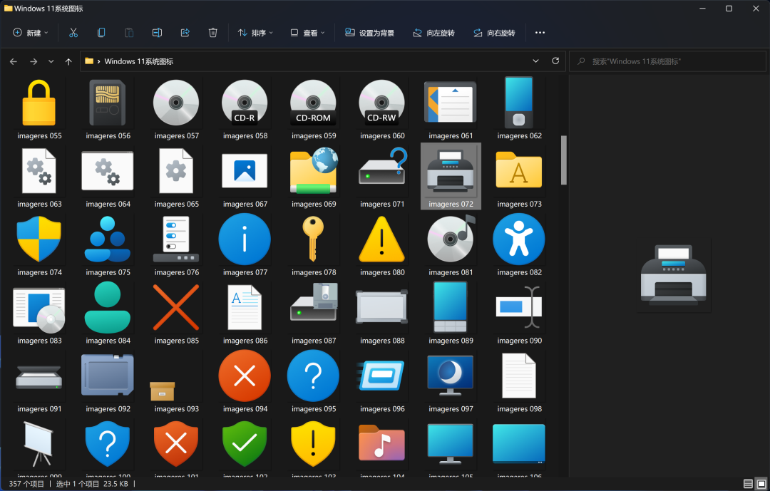
Task: Click the search box for this folder
Action: coord(667,61)
